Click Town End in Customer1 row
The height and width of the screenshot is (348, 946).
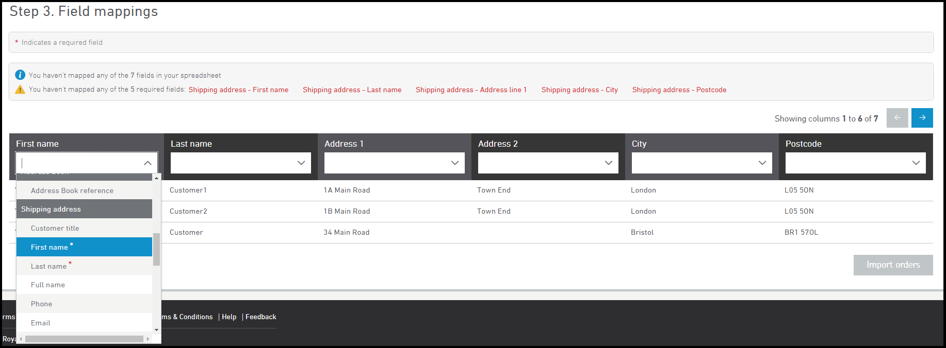(494, 190)
